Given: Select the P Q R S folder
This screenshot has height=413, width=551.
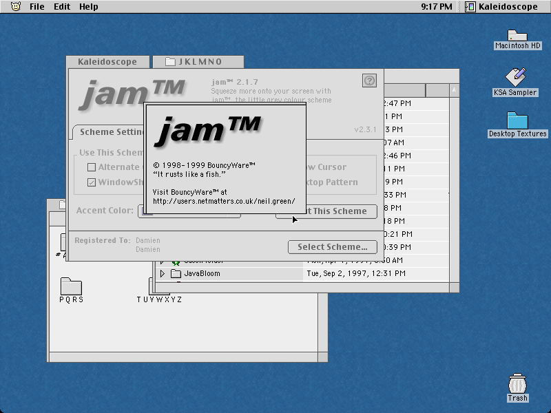Looking at the screenshot, I should coord(72,286).
